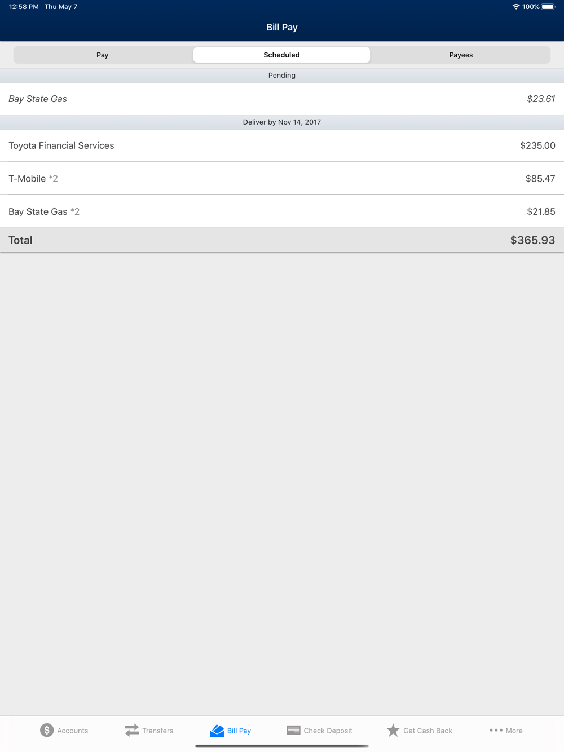Tap the $85.47 T-Mobile amount
This screenshot has width=564, height=752.
coord(540,179)
